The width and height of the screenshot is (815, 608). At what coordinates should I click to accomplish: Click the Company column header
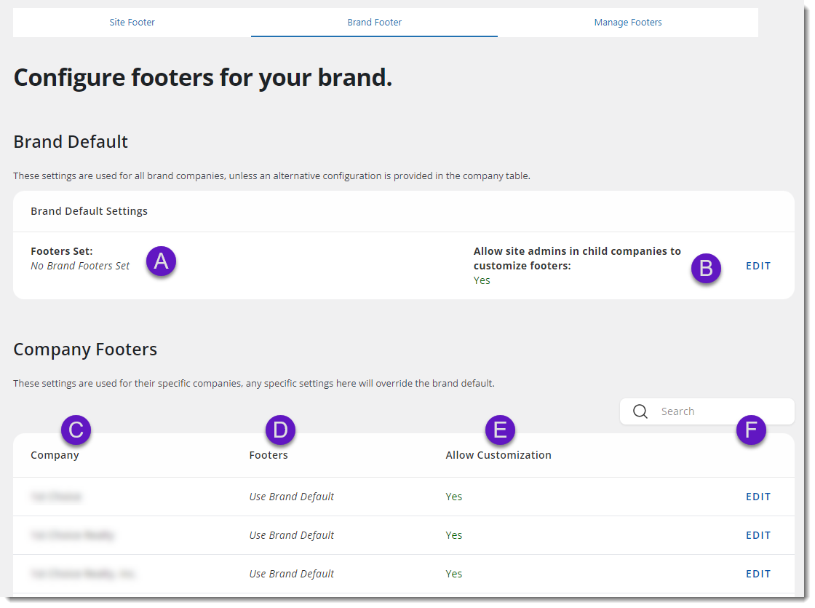(x=55, y=455)
